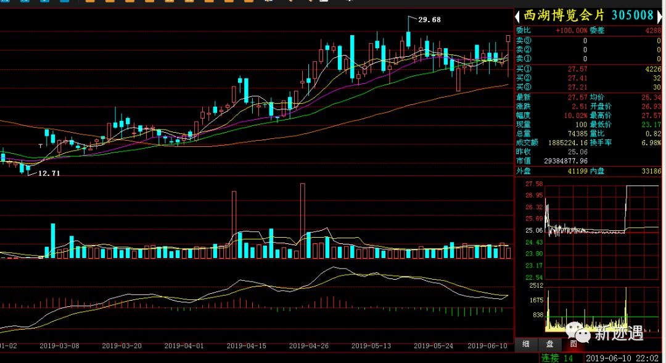Click the 现量 value 100
Image resolution: width=666 pixels, height=363 pixels.
(x=582, y=125)
